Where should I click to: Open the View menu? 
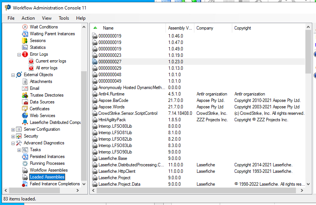(47, 18)
